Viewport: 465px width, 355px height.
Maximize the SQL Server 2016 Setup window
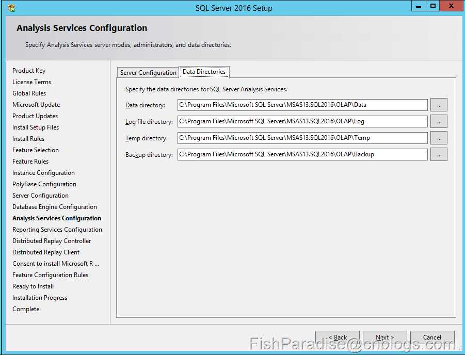(433, 6)
